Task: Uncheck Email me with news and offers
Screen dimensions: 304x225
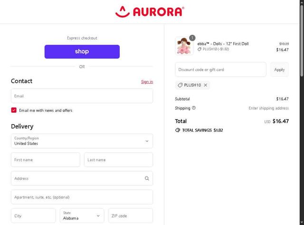Action: click(x=14, y=110)
